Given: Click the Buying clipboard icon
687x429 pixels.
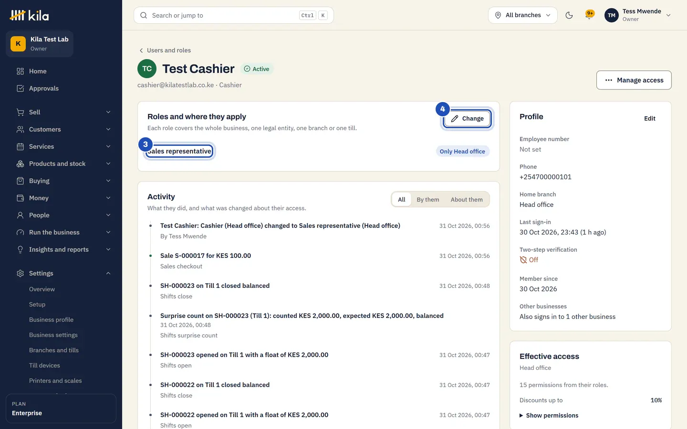Looking at the screenshot, I should tap(20, 181).
